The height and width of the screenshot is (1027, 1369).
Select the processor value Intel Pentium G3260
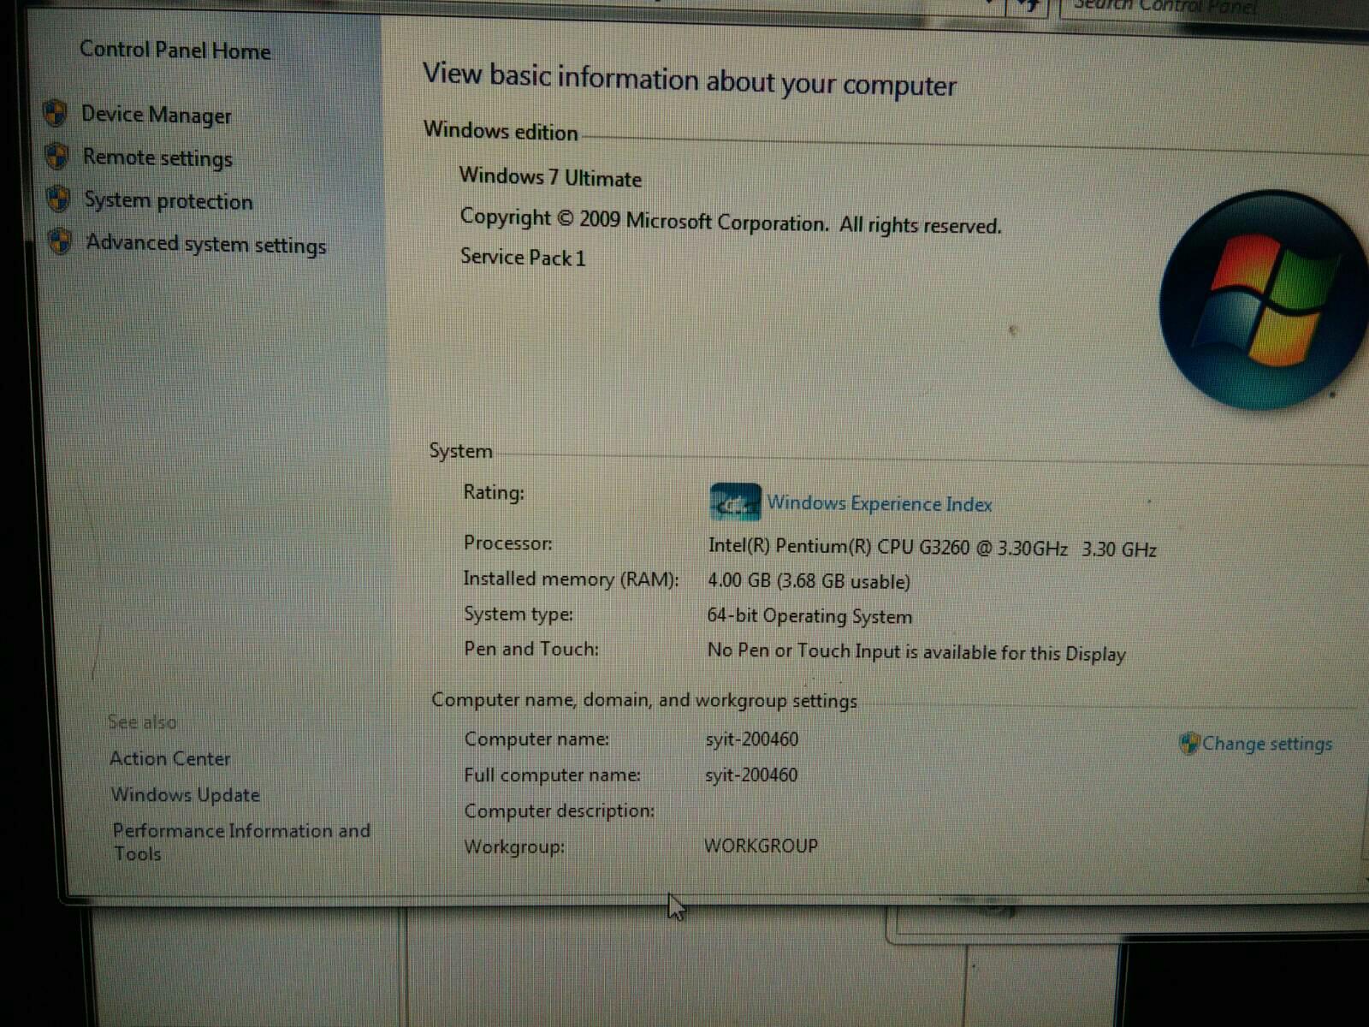click(932, 548)
